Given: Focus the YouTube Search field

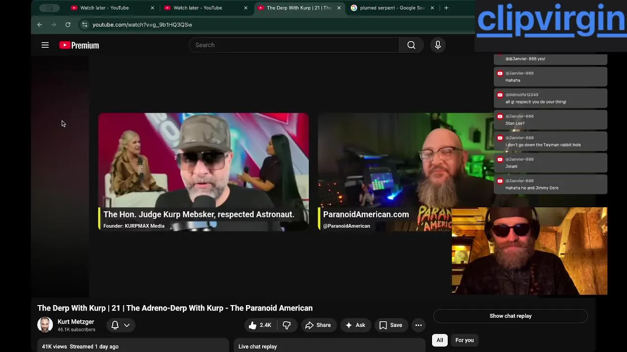Looking at the screenshot, I should coord(294,45).
